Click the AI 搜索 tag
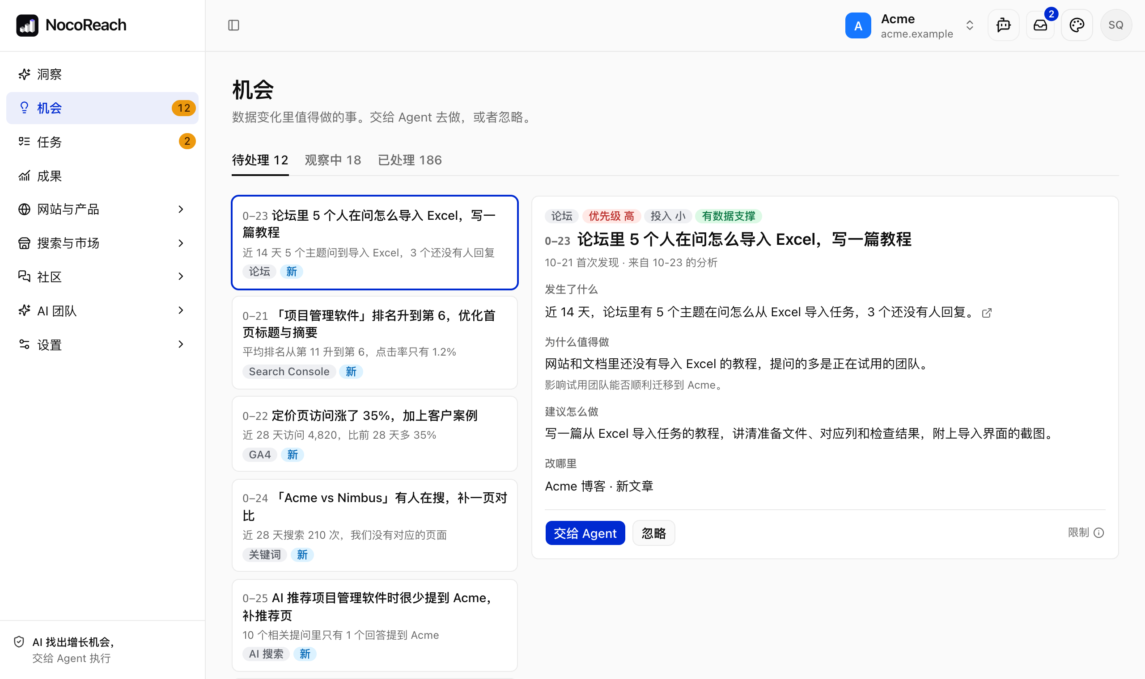 point(266,654)
